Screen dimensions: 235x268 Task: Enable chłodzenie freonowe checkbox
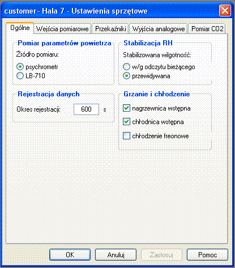(x=126, y=136)
